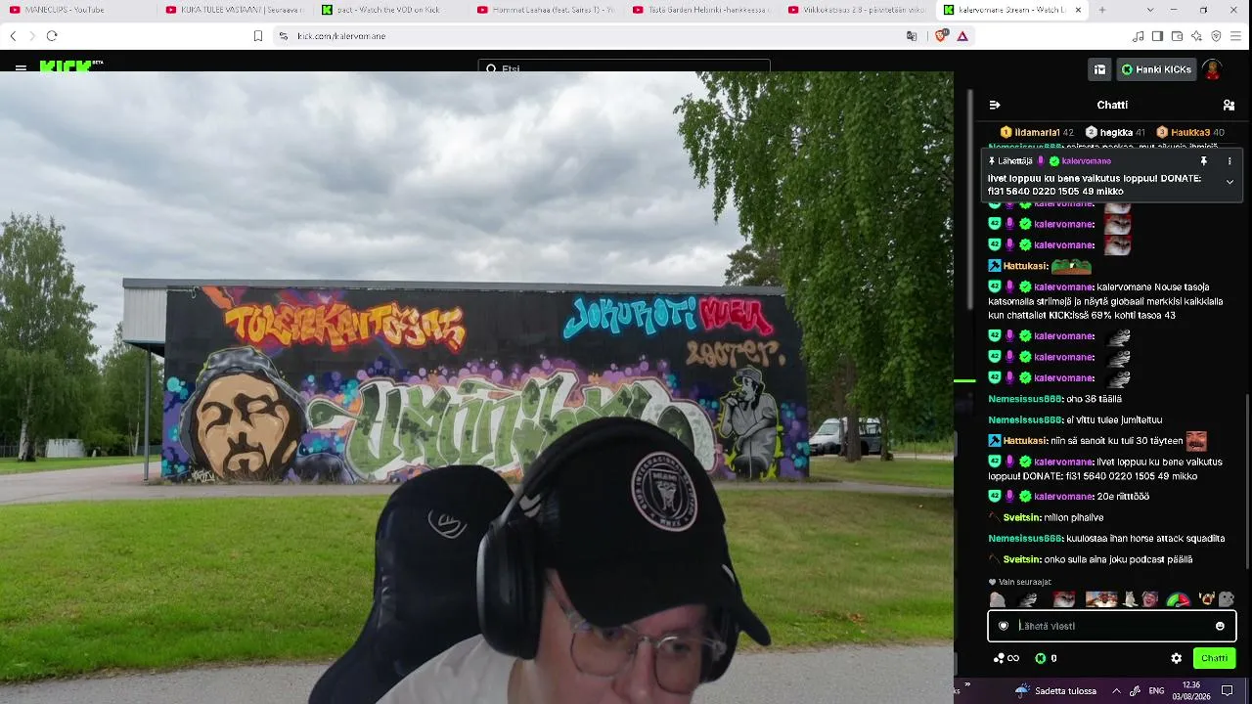Click kalervomane in the 20e riittööö message
1252x704 pixels.
1063,497
